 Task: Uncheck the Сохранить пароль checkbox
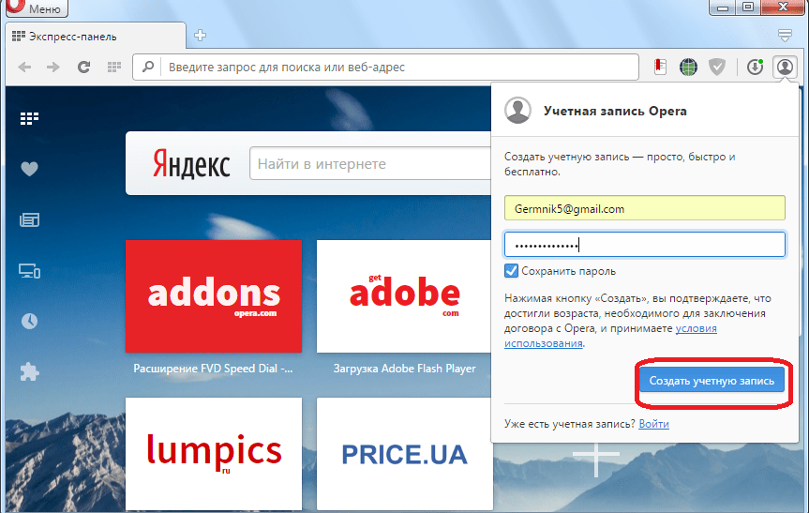pyautogui.click(x=511, y=270)
